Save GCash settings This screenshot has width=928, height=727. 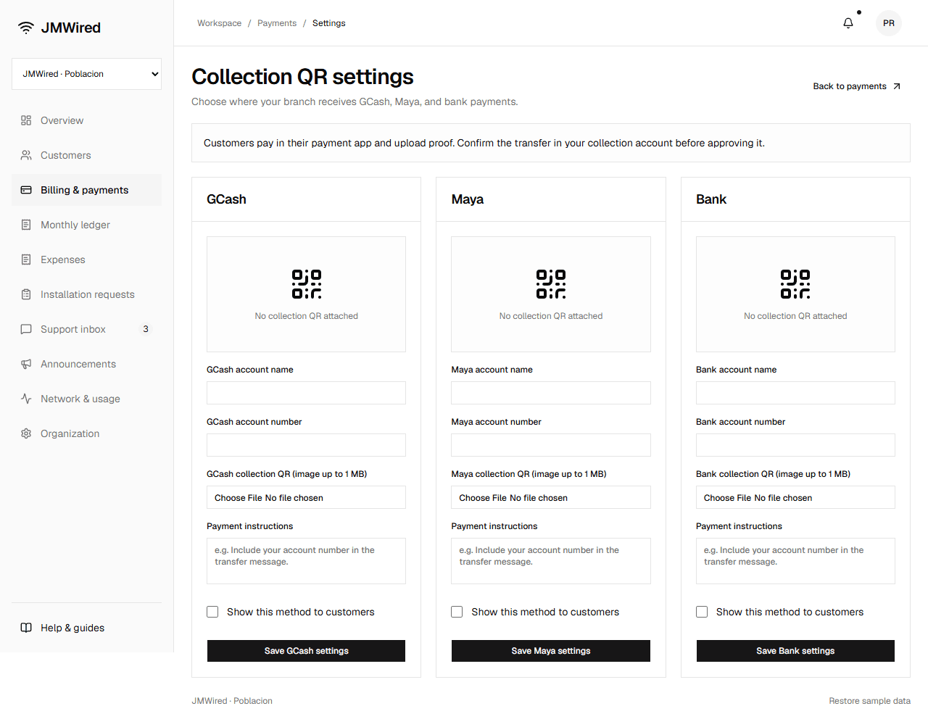pyautogui.click(x=306, y=651)
